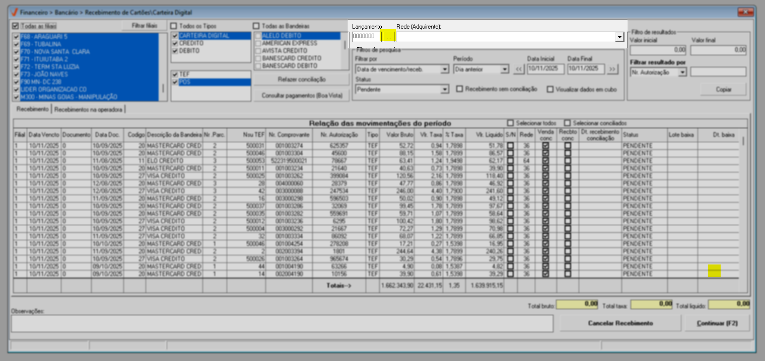The height and width of the screenshot is (361, 765).
Task: Click the next period double-arrow button
Action: click(x=612, y=69)
